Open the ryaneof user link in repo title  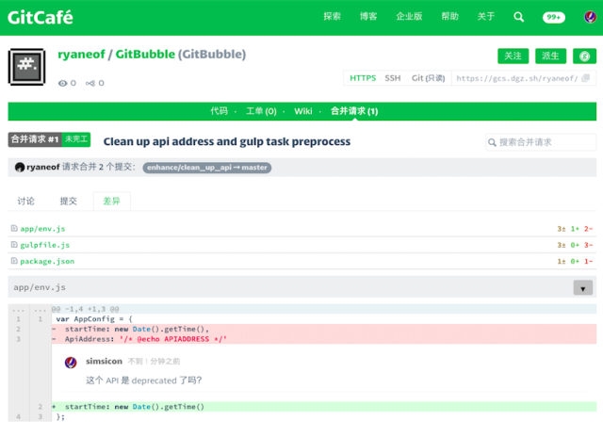point(81,55)
